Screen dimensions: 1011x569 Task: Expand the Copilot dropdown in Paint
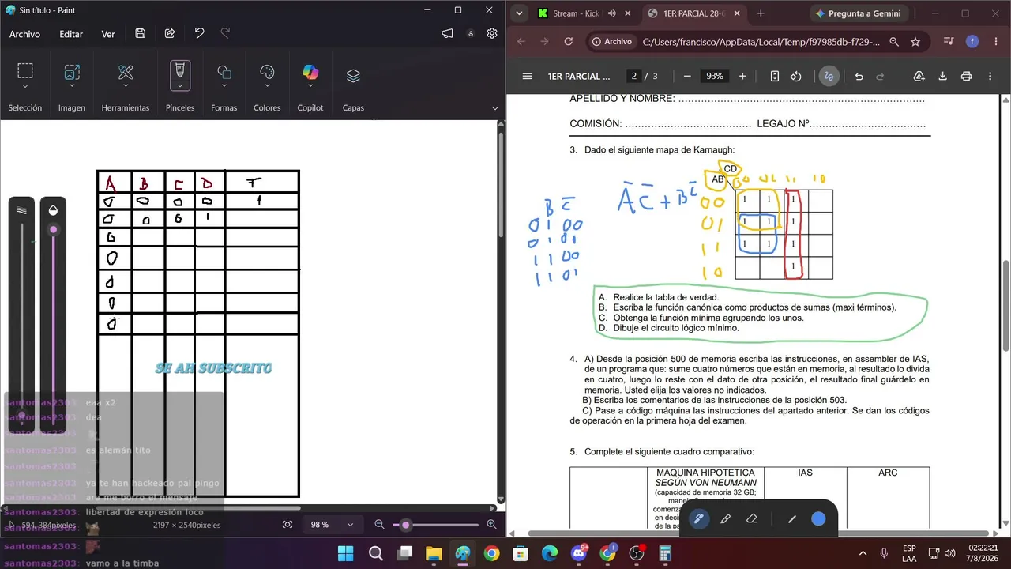pos(310,85)
